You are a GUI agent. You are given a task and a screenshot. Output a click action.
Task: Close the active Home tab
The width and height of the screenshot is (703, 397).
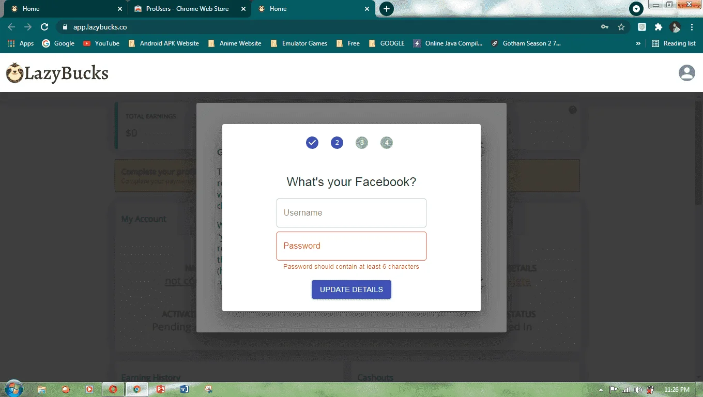point(368,9)
